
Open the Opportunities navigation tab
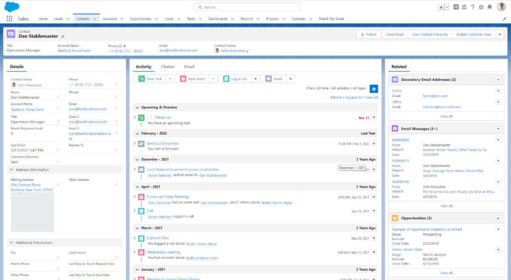(x=141, y=18)
